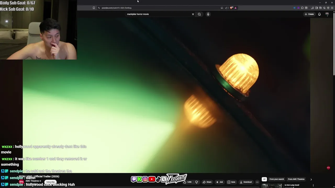Clear the search query with the X
The width and height of the screenshot is (335, 188).
click(x=193, y=14)
